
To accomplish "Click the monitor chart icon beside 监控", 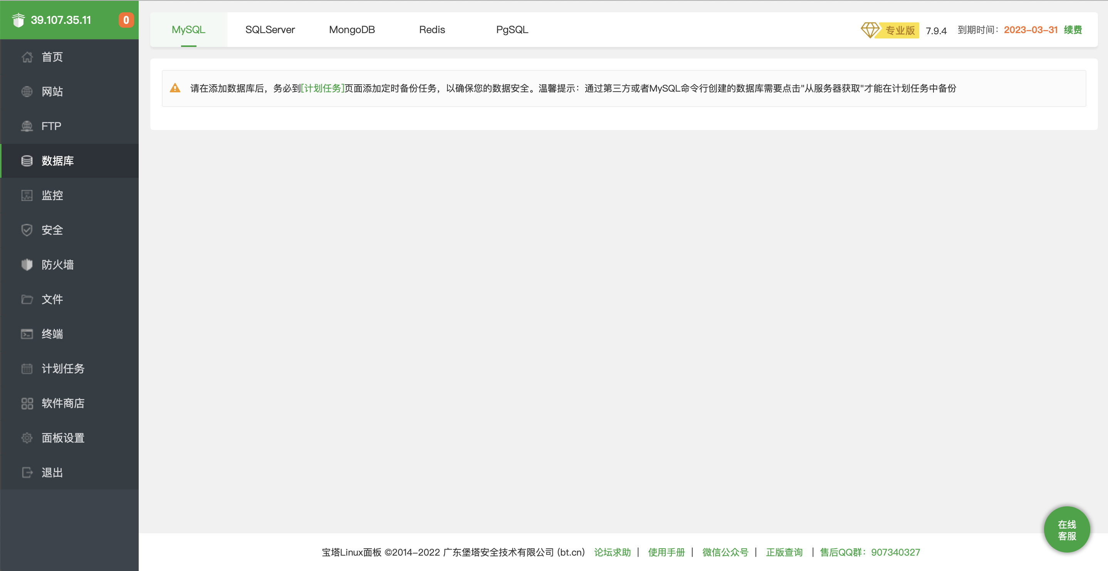I will [27, 195].
